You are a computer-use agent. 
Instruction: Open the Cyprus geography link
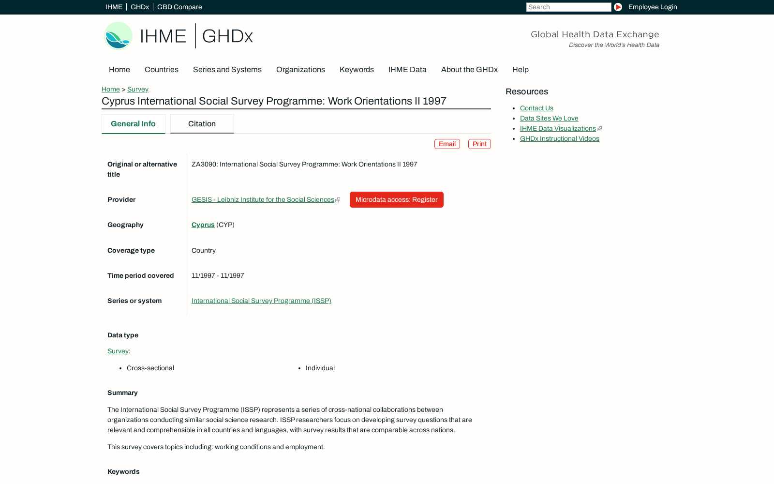pyautogui.click(x=203, y=225)
